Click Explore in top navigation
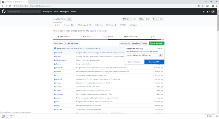The height and width of the screenshot is (119, 219). [74, 12]
